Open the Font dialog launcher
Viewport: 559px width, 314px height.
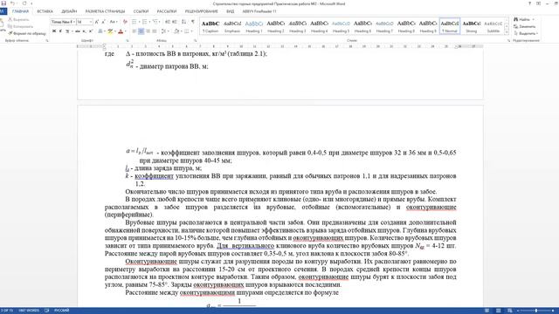pos(128,41)
